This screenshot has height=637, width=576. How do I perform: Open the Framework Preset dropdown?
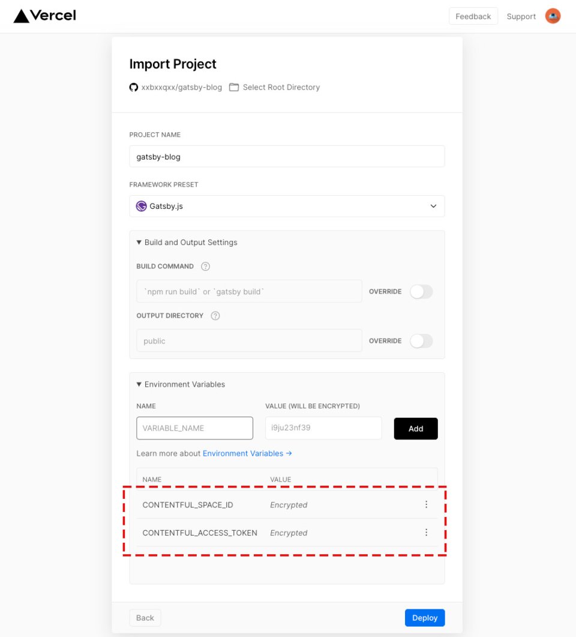tap(287, 206)
